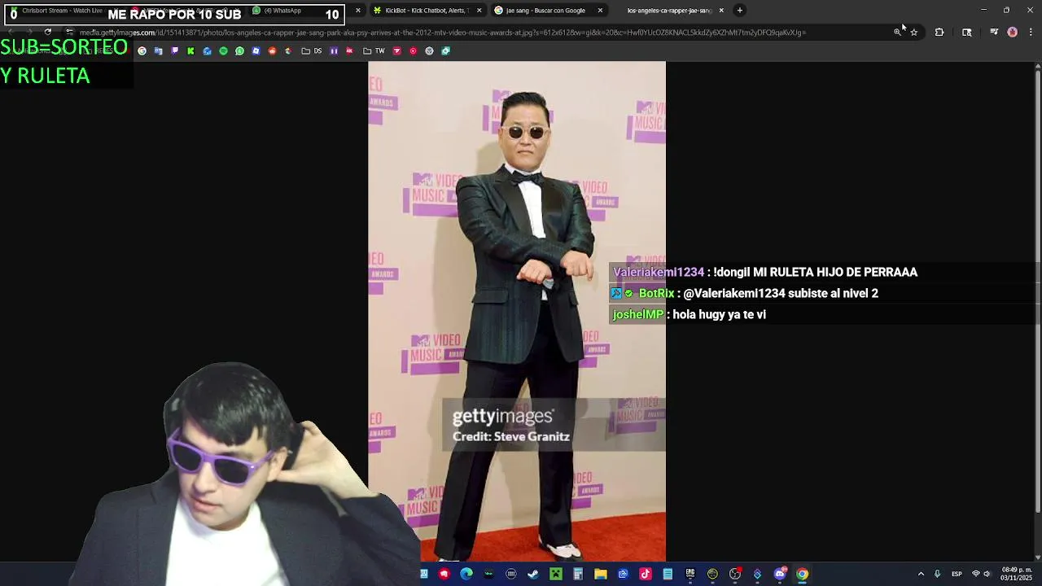1042x586 pixels.
Task: Expand the system tray hidden icons
Action: tap(921, 574)
